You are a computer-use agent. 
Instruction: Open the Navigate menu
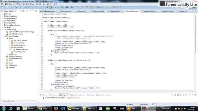(x=26, y=4)
